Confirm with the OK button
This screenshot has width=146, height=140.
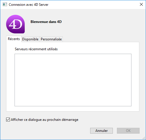pos(128,131)
